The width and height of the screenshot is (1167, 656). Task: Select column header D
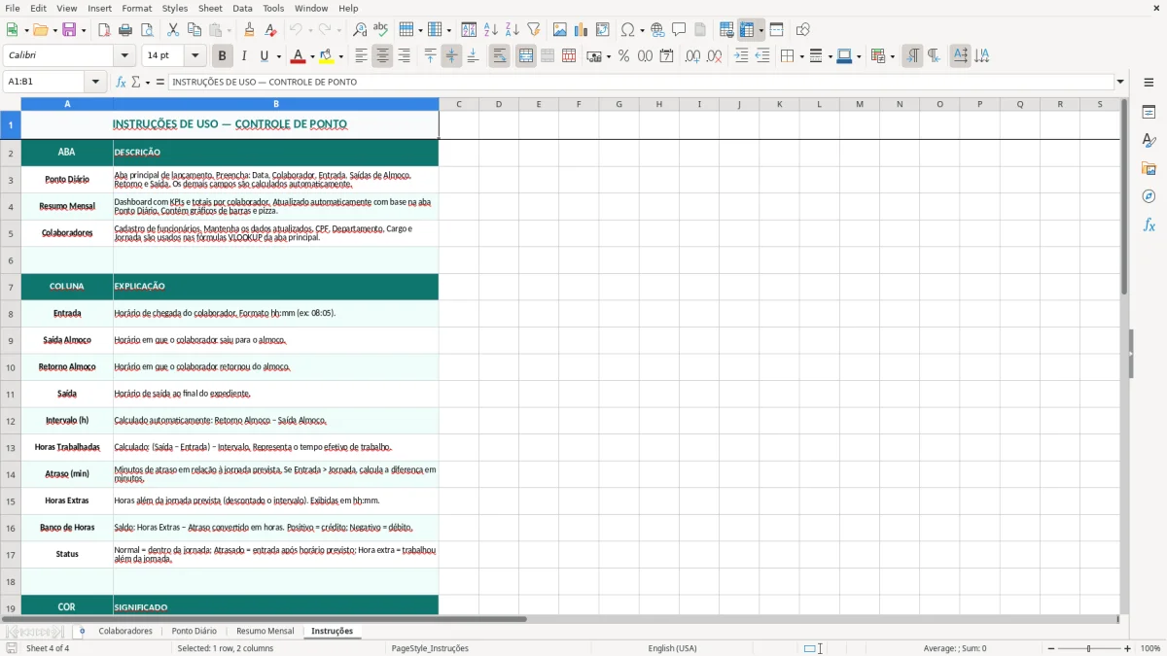(499, 104)
